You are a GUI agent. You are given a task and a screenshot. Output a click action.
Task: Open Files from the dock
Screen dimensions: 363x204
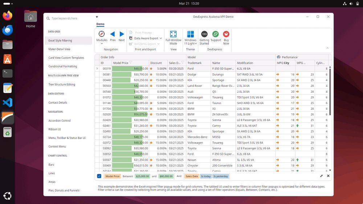[7, 45]
